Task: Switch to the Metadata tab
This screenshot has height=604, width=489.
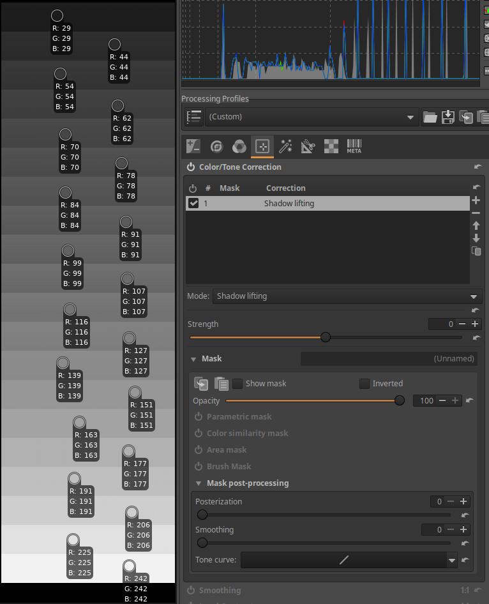Action: [354, 147]
